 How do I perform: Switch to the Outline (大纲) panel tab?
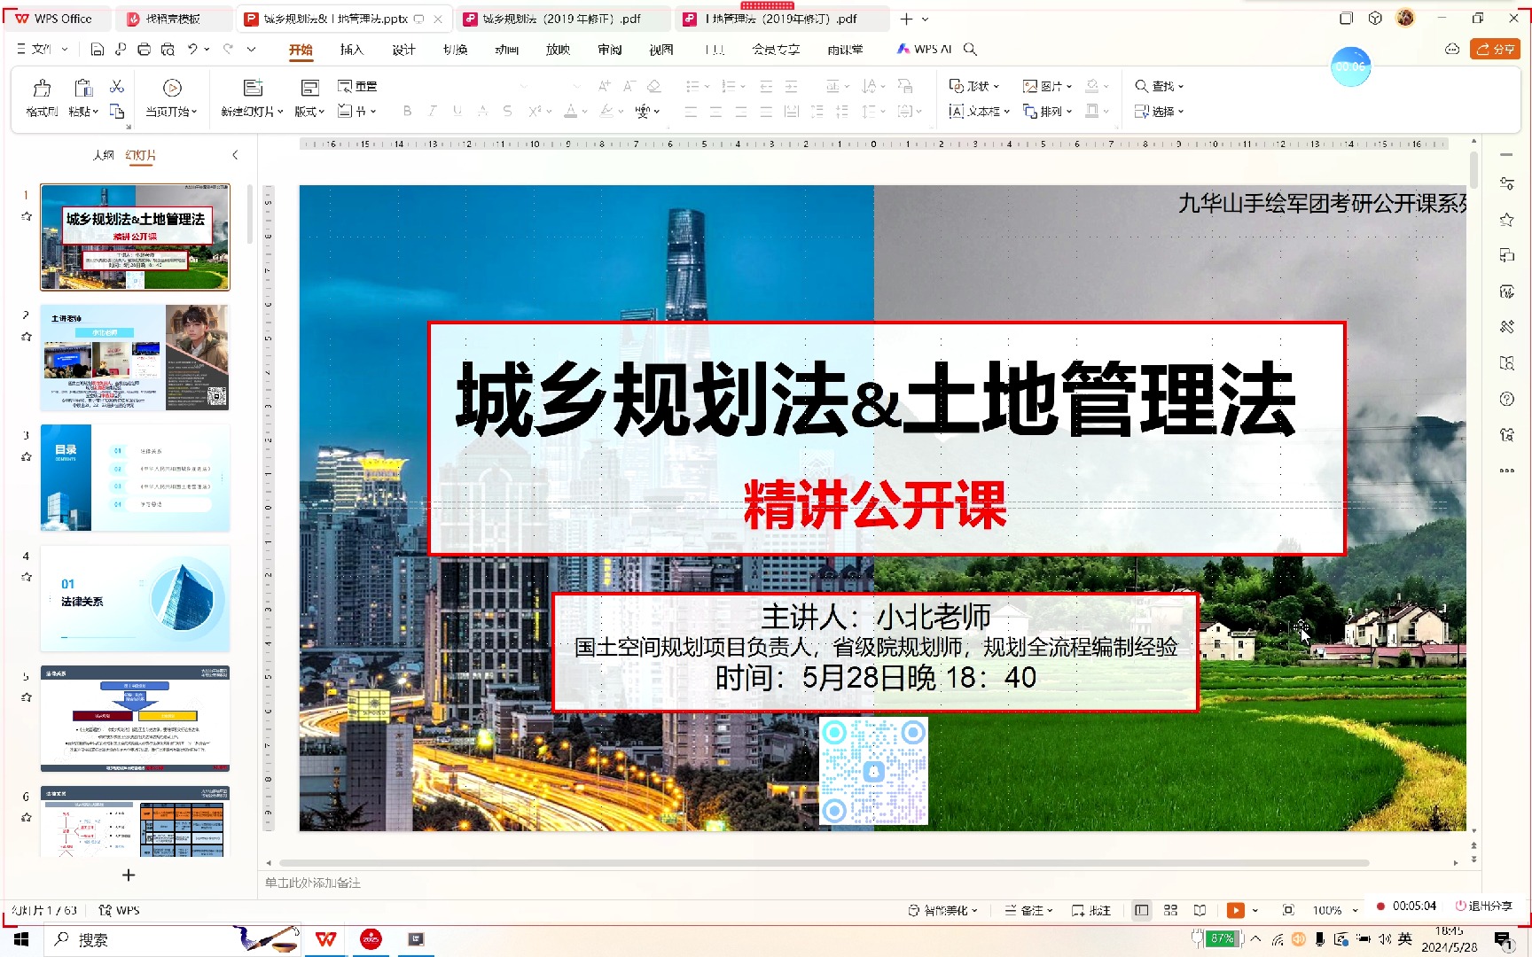(104, 155)
